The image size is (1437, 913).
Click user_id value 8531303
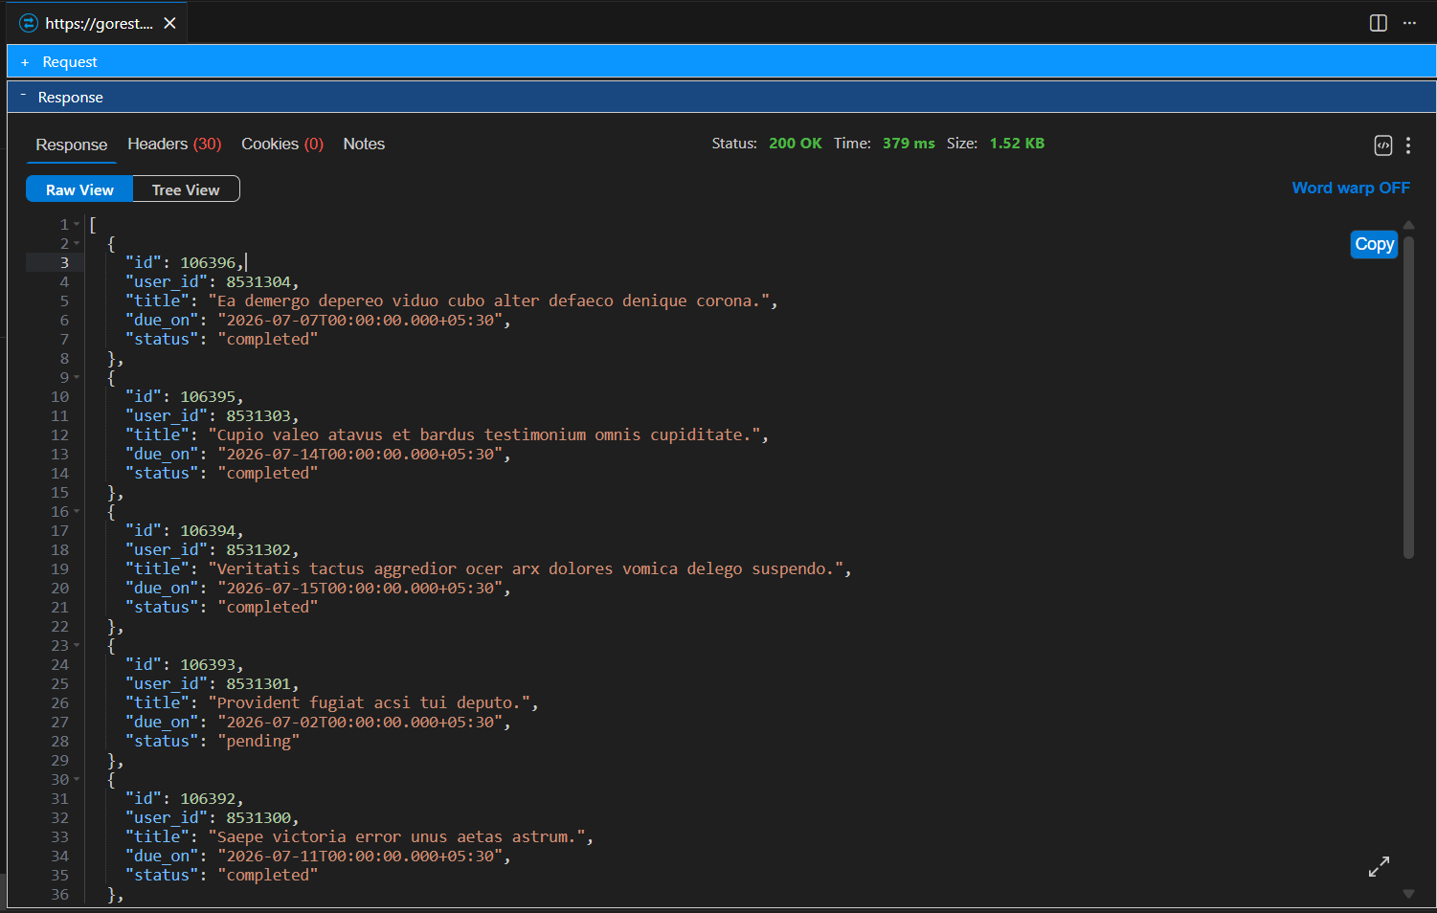258,415
